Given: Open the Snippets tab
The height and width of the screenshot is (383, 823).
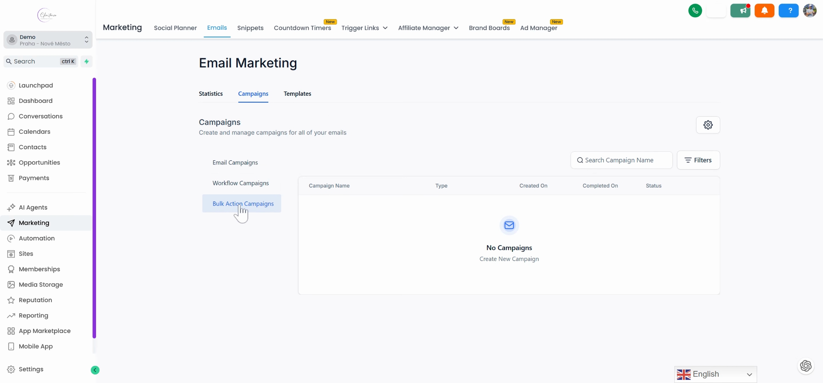Looking at the screenshot, I should pyautogui.click(x=250, y=28).
